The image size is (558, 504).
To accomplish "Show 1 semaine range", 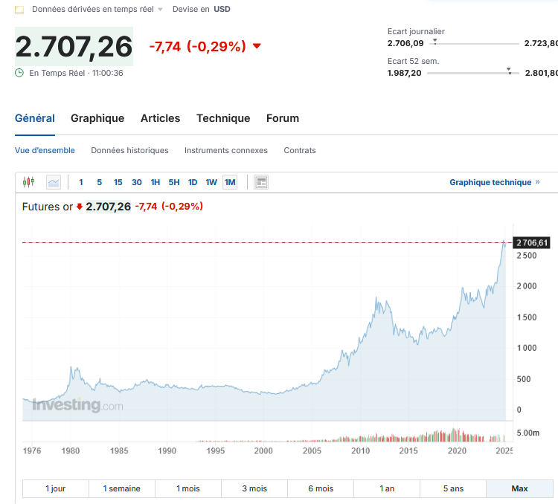I will (122, 488).
